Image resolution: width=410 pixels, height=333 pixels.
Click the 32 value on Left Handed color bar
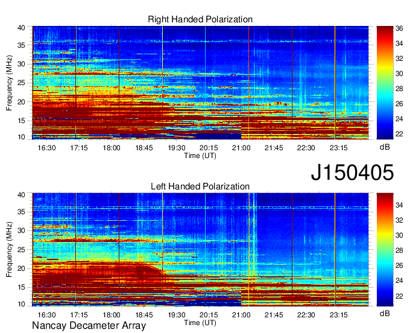click(399, 220)
